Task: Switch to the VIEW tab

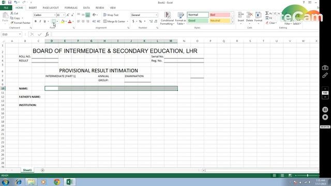Action: (x=113, y=8)
